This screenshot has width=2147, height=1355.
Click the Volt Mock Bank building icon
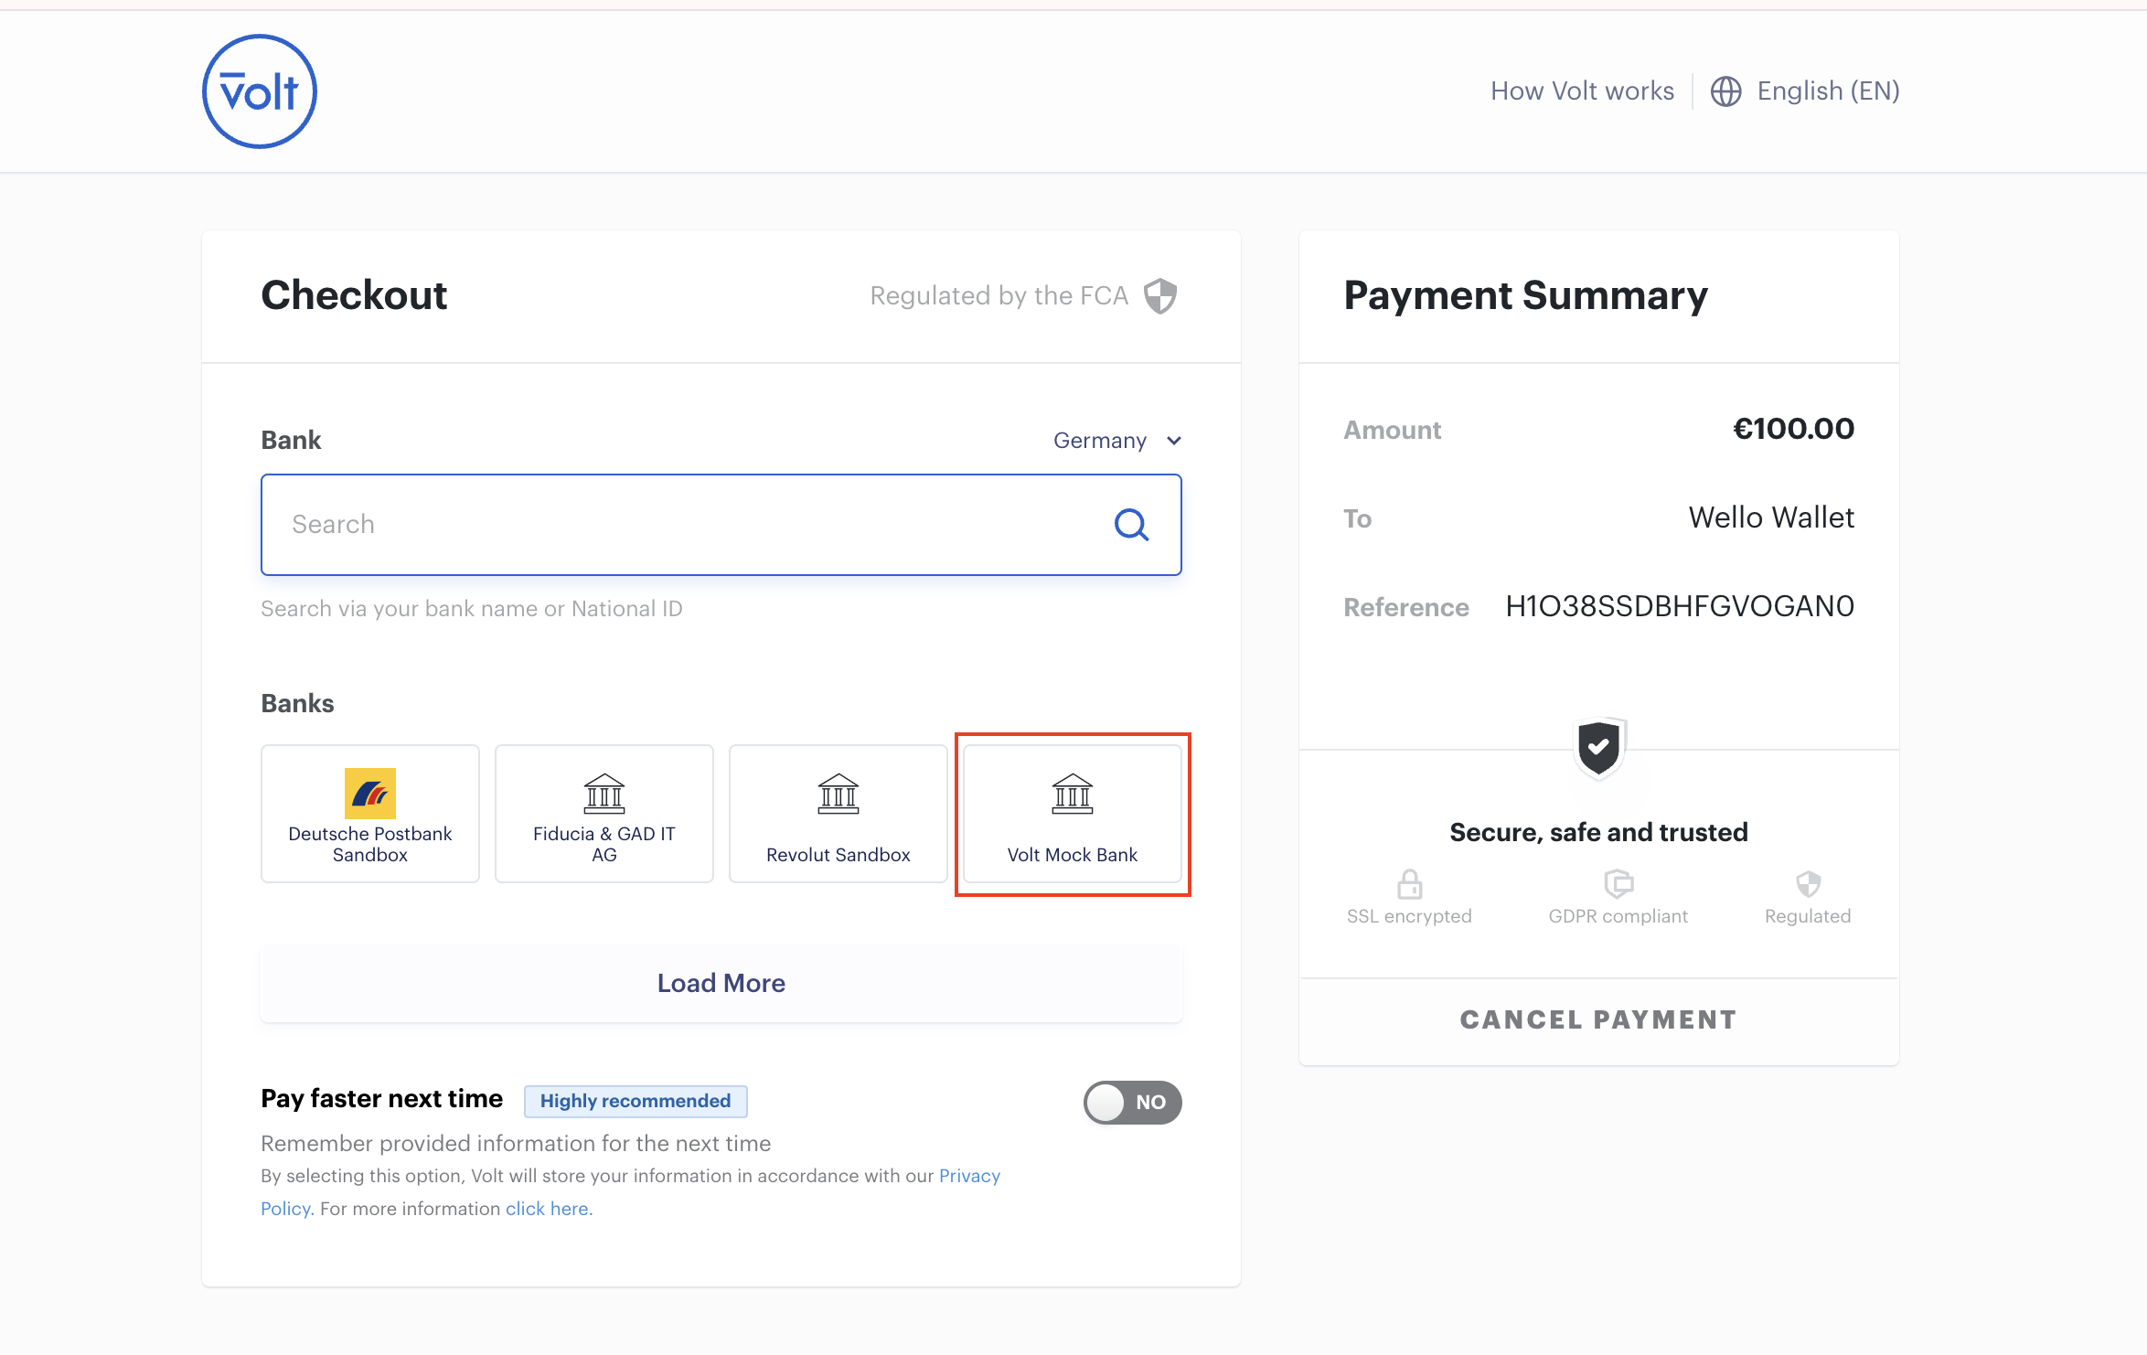click(x=1073, y=794)
